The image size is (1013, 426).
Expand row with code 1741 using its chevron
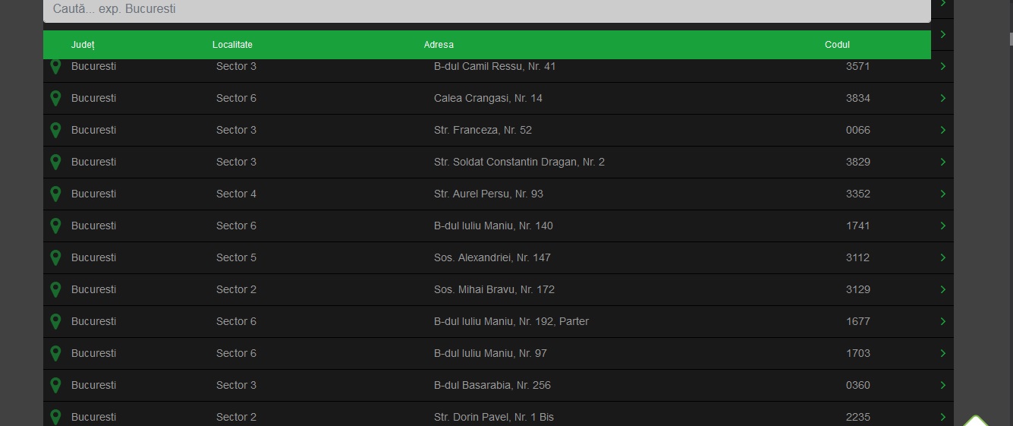(x=943, y=226)
